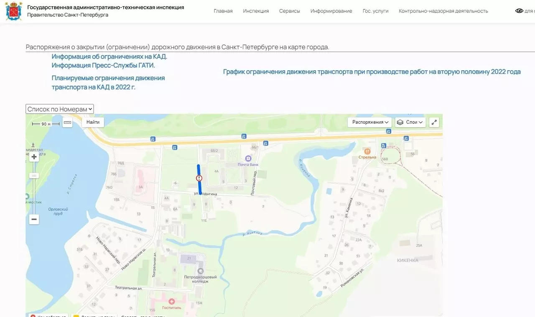
Task: Click the Найти search button on map
Action: [x=93, y=122]
